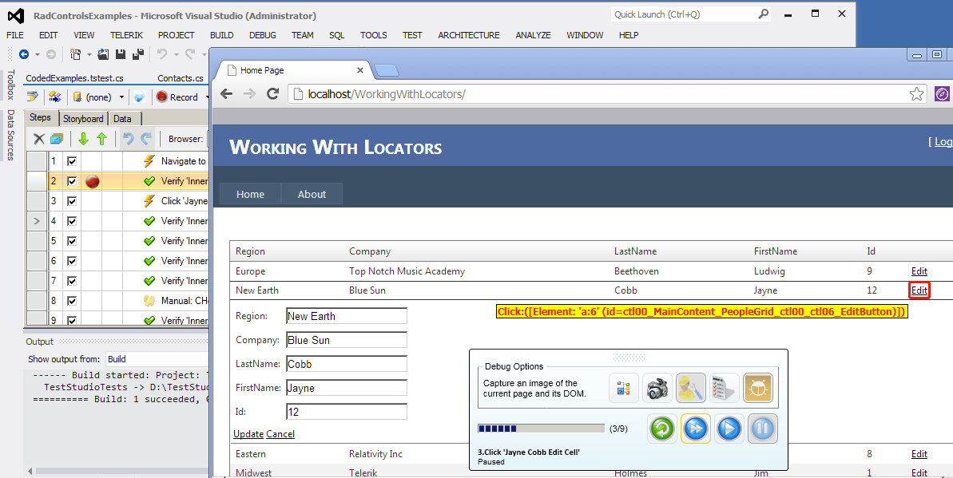Move step up with the green up arrow
Image resolution: width=953 pixels, height=478 pixels.
click(101, 139)
